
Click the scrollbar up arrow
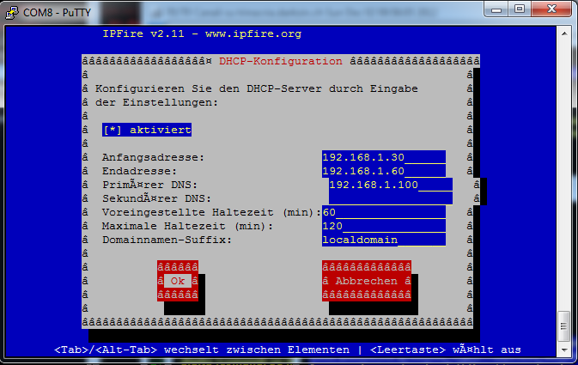tap(564, 32)
